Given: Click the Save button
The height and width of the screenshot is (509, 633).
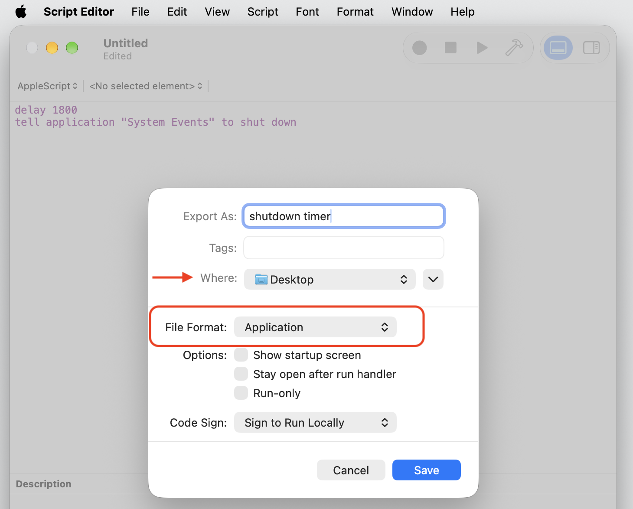Looking at the screenshot, I should click(426, 470).
